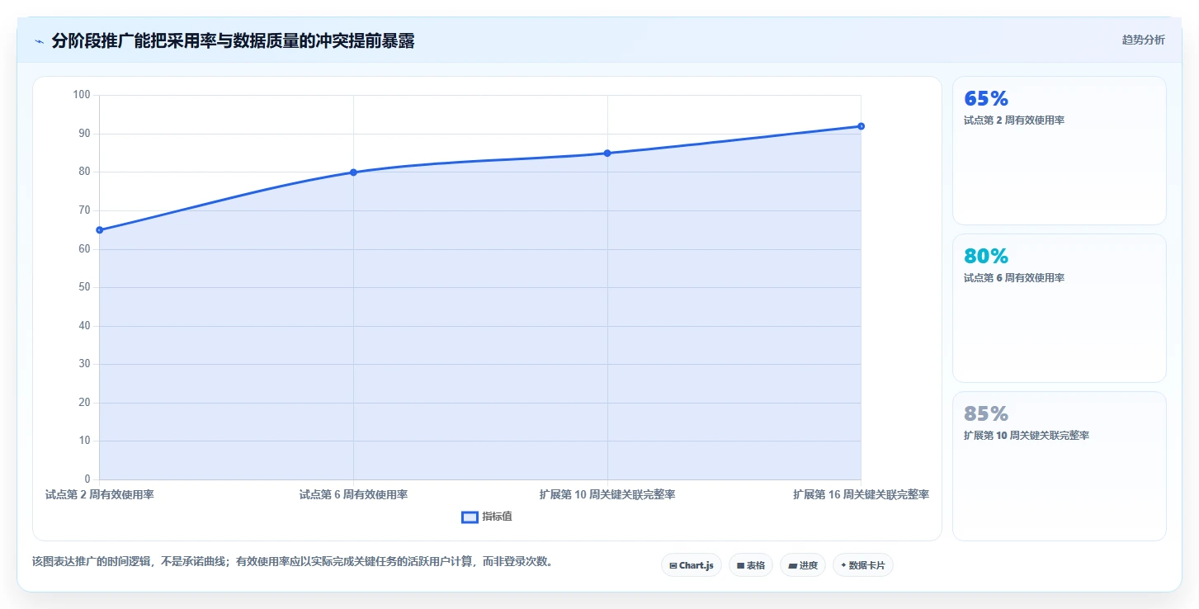Click x-axis label 试点第 6 周有效使用率

pyautogui.click(x=353, y=495)
